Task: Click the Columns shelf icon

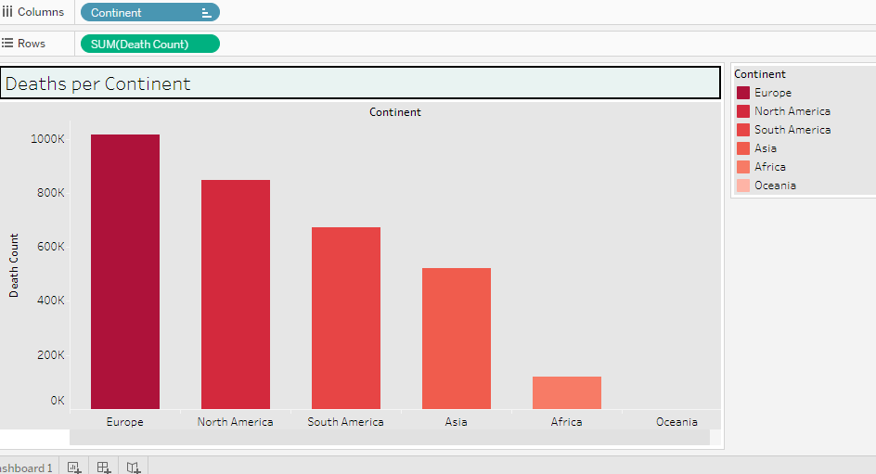Action: click(x=7, y=12)
